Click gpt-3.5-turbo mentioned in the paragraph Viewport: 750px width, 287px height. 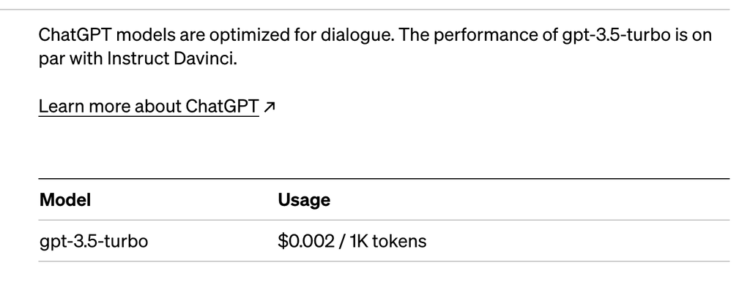point(616,35)
